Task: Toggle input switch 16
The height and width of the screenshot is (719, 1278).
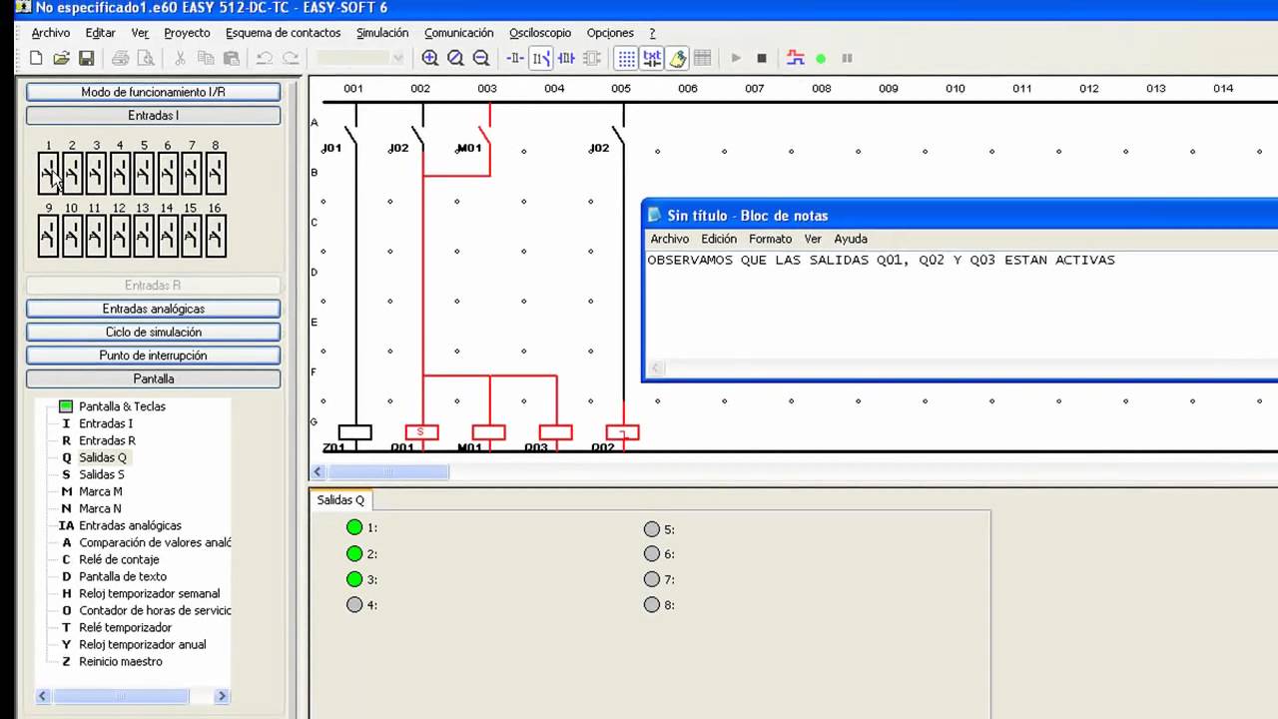Action: click(x=216, y=236)
